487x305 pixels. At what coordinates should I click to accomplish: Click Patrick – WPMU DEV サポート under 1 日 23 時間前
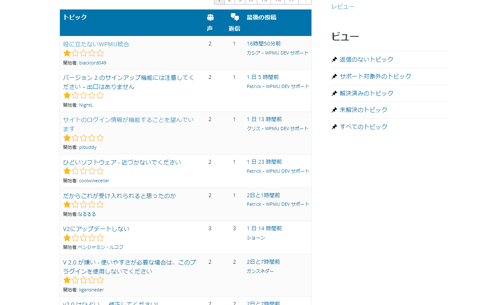[x=278, y=172]
